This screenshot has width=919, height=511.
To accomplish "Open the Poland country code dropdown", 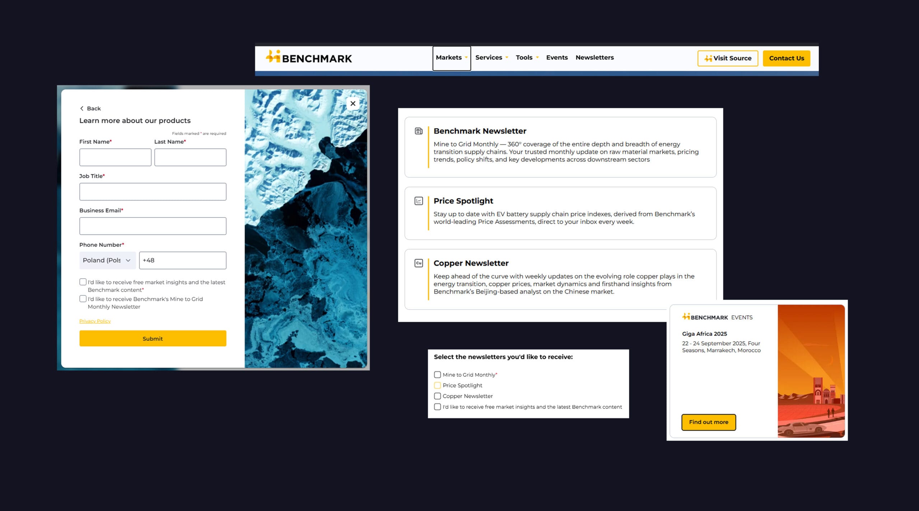I will 107,260.
